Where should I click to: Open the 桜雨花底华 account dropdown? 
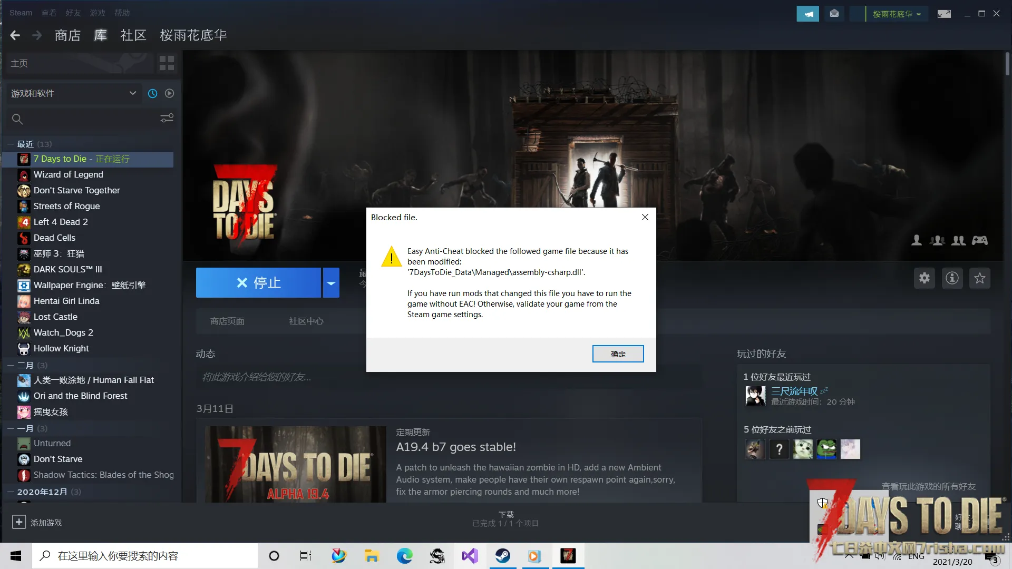[896, 14]
